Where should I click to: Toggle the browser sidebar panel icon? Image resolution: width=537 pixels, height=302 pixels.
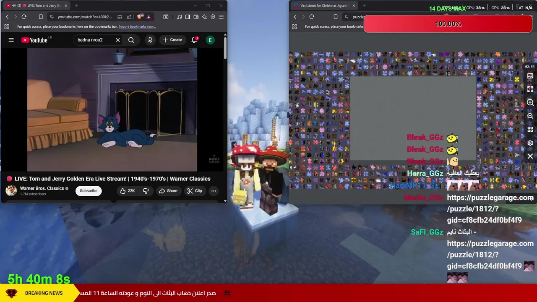188,17
